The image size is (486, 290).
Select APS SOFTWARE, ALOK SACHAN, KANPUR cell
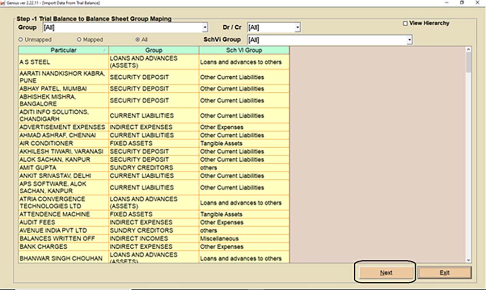coord(64,188)
